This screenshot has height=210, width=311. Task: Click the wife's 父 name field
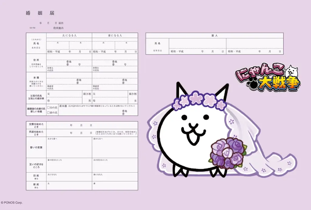(x=110, y=94)
